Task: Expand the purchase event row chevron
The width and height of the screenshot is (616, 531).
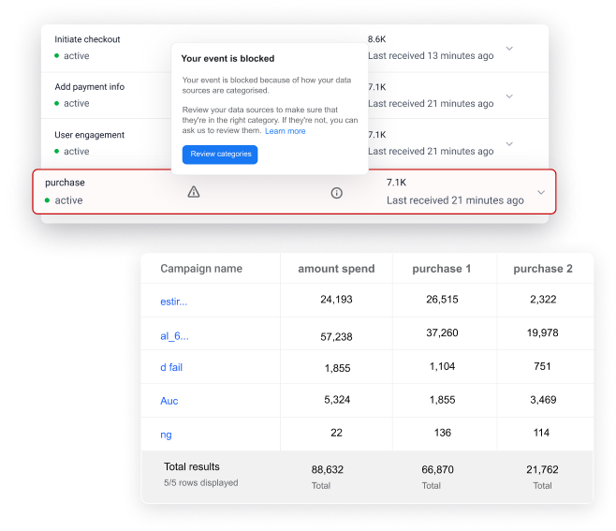Action: [541, 193]
